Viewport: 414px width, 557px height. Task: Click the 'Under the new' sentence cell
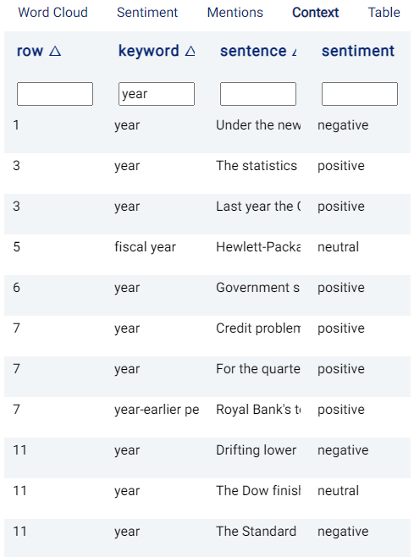tap(258, 125)
